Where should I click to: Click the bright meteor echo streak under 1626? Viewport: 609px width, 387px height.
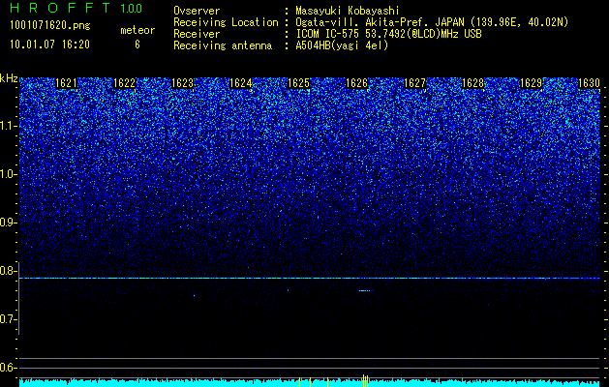point(366,290)
